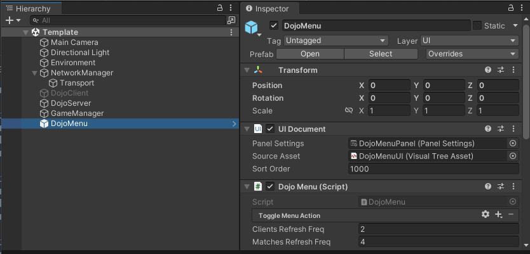
Task: Click the DojoMenuPanel Panel Settings field
Action: point(428,144)
